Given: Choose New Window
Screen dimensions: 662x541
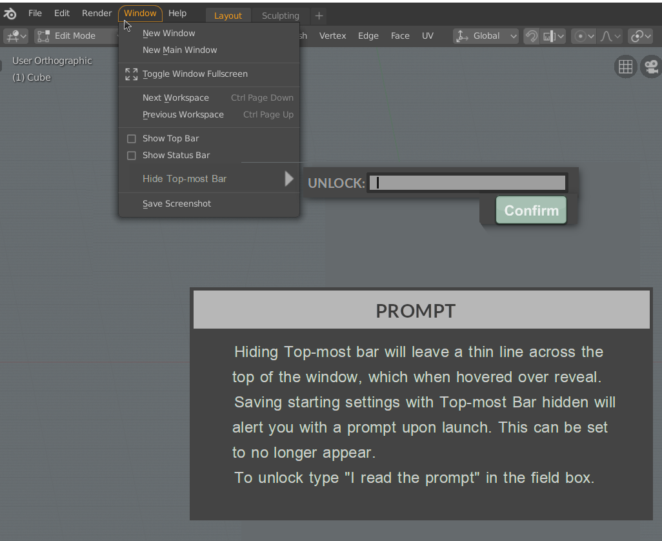Looking at the screenshot, I should [x=210, y=33].
